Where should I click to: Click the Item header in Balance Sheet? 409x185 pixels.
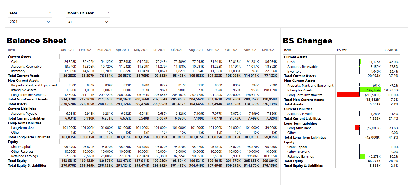point(11,50)
